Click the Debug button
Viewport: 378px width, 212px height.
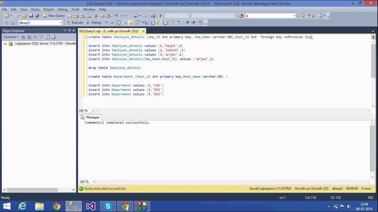click(x=94, y=22)
